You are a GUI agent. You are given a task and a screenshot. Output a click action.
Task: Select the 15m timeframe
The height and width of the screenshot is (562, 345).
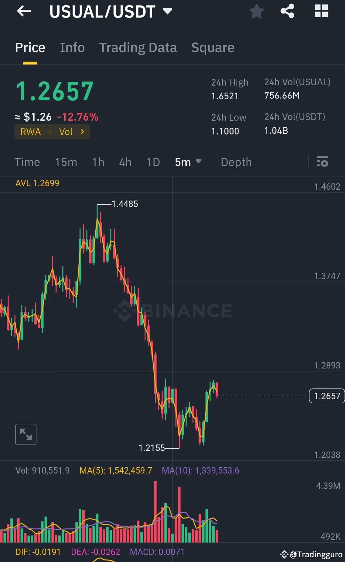click(x=66, y=162)
